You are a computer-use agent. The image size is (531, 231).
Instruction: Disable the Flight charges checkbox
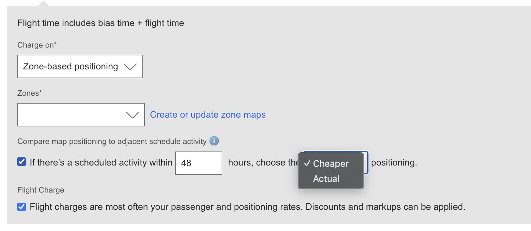pos(22,207)
